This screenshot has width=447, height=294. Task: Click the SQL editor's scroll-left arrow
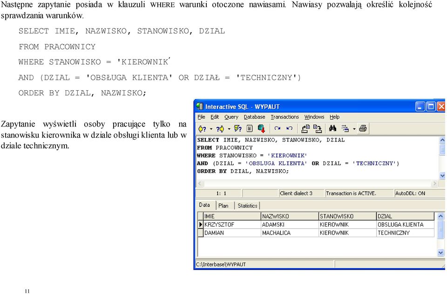pyautogui.click(x=200, y=183)
